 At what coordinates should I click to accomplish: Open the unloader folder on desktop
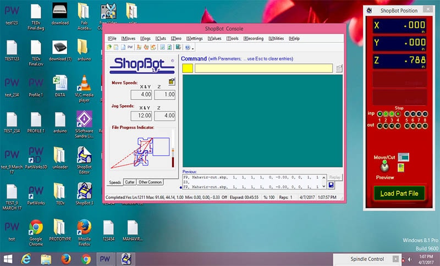(60, 158)
